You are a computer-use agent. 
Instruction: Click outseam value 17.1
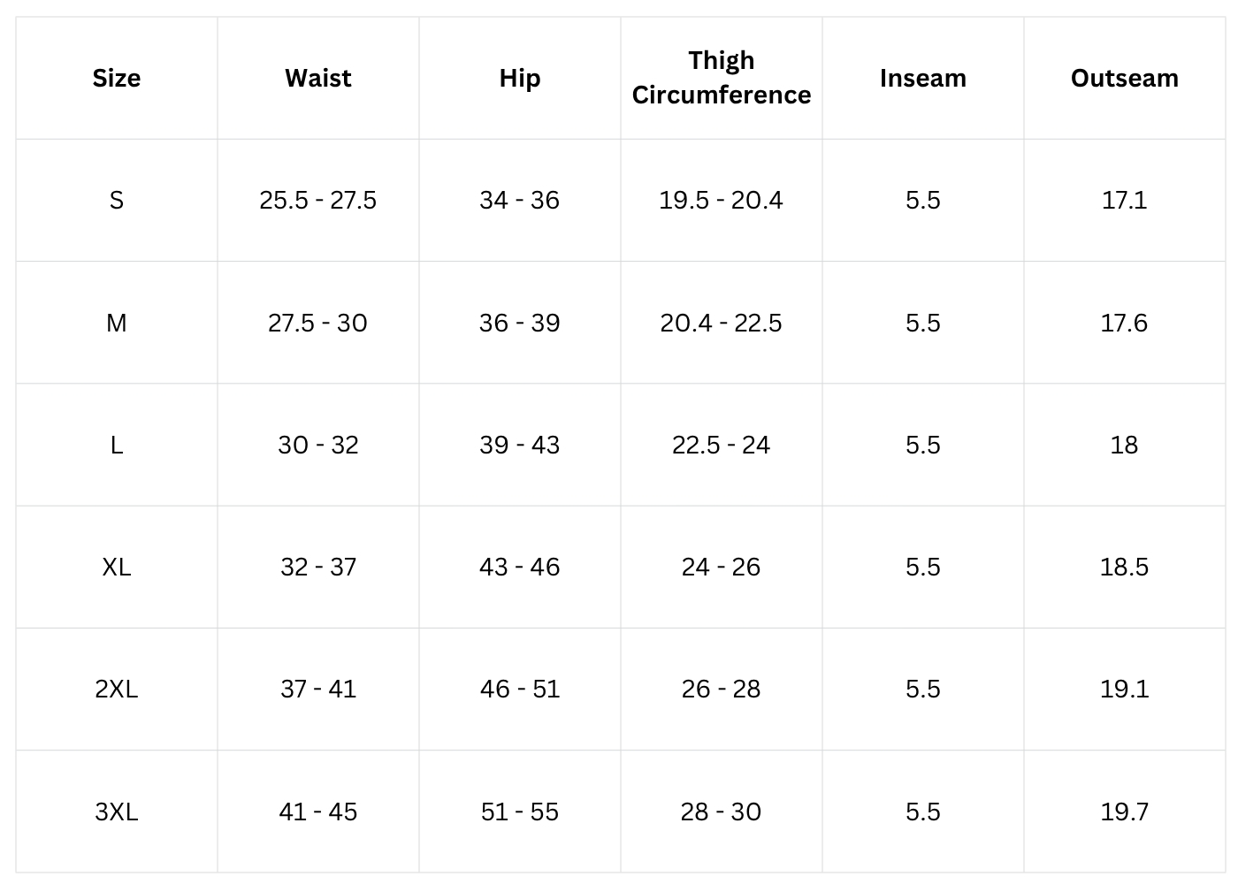coord(1125,200)
